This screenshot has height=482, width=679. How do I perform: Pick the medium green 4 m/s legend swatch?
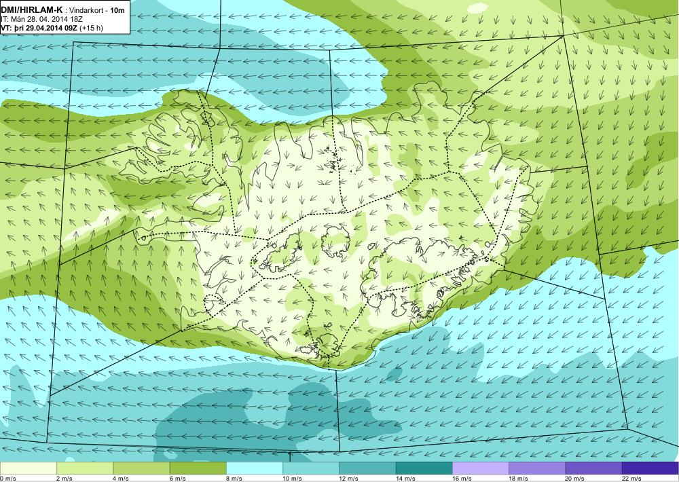(142, 468)
